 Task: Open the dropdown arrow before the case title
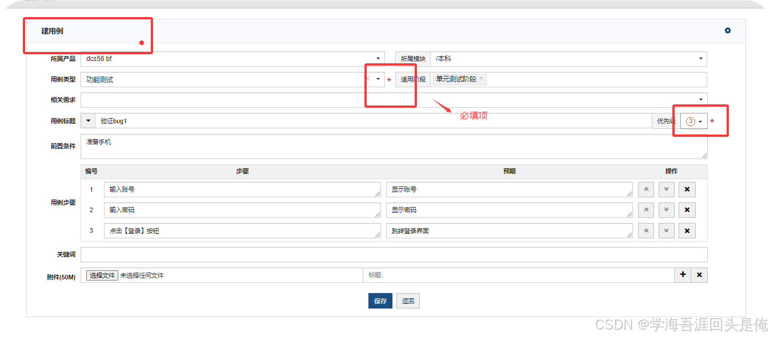coord(88,121)
